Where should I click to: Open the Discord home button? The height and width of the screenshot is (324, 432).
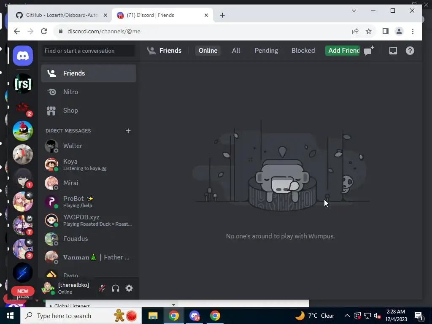tap(23, 56)
